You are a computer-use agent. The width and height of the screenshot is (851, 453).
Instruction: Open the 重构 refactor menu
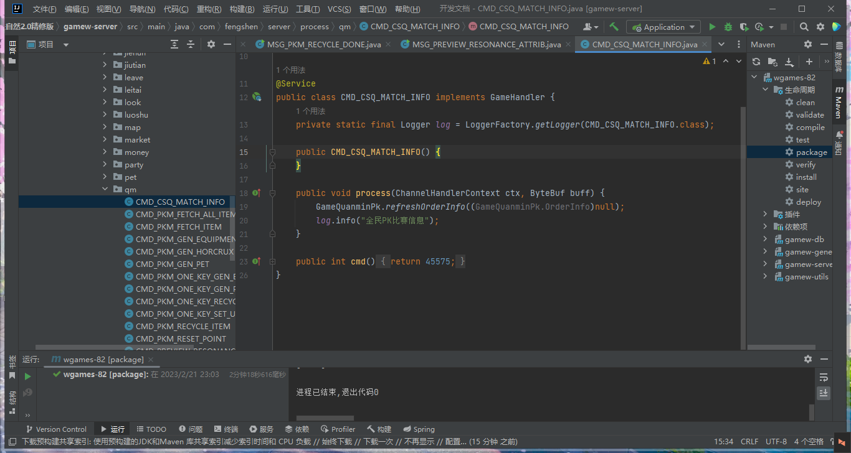[x=209, y=9]
